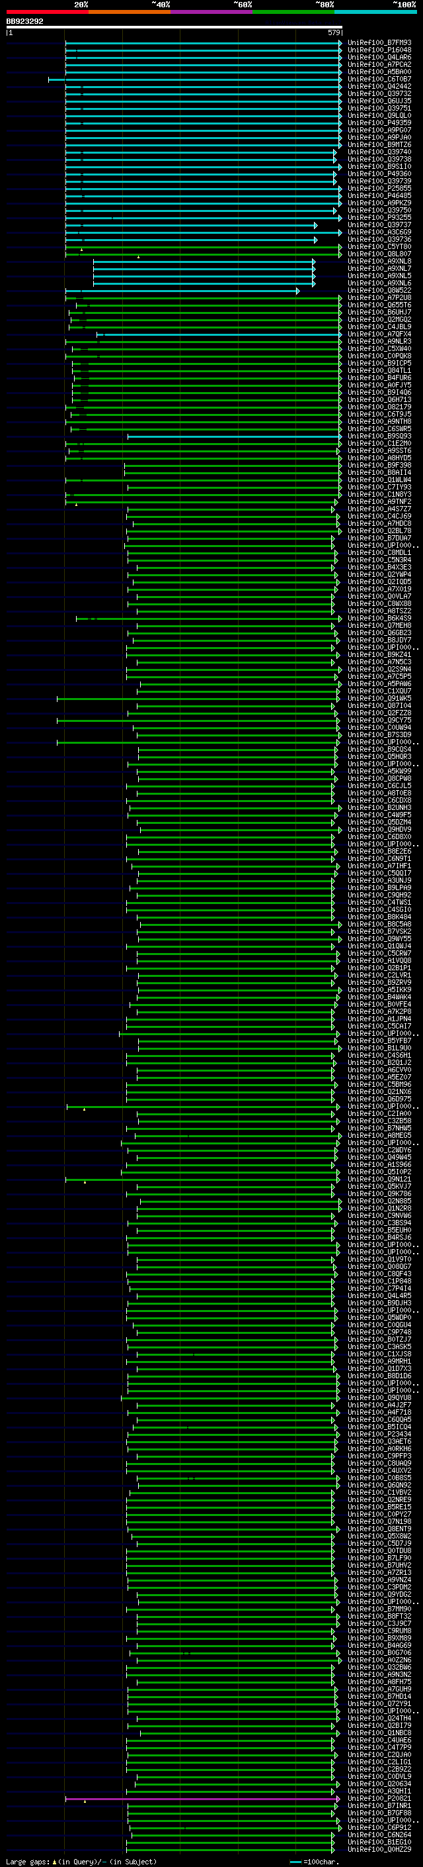Image resolution: width=423 pixels, height=1867 pixels.
Task: Open hit UniRef100_P46485
Action: coord(379,195)
